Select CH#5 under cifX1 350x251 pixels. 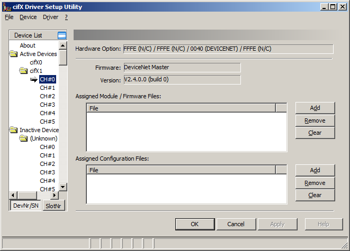pyautogui.click(x=47, y=122)
